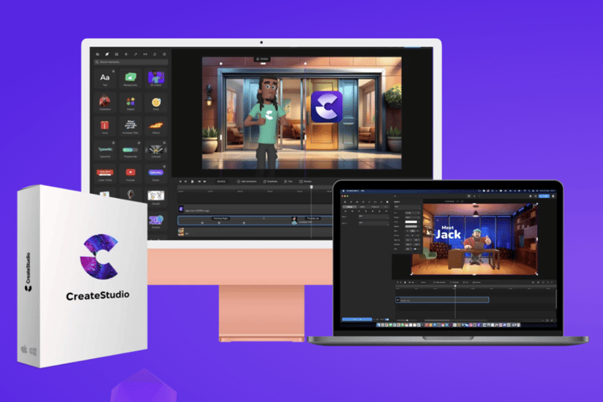This screenshot has height=402, width=603.
Task: Open the Doodle category on iMac screen
Action: [155, 197]
